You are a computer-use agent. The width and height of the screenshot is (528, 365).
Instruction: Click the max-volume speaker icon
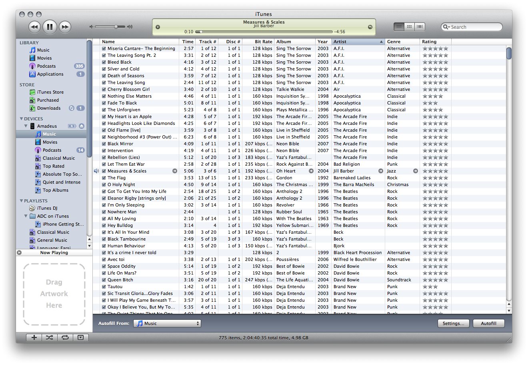[x=130, y=27]
